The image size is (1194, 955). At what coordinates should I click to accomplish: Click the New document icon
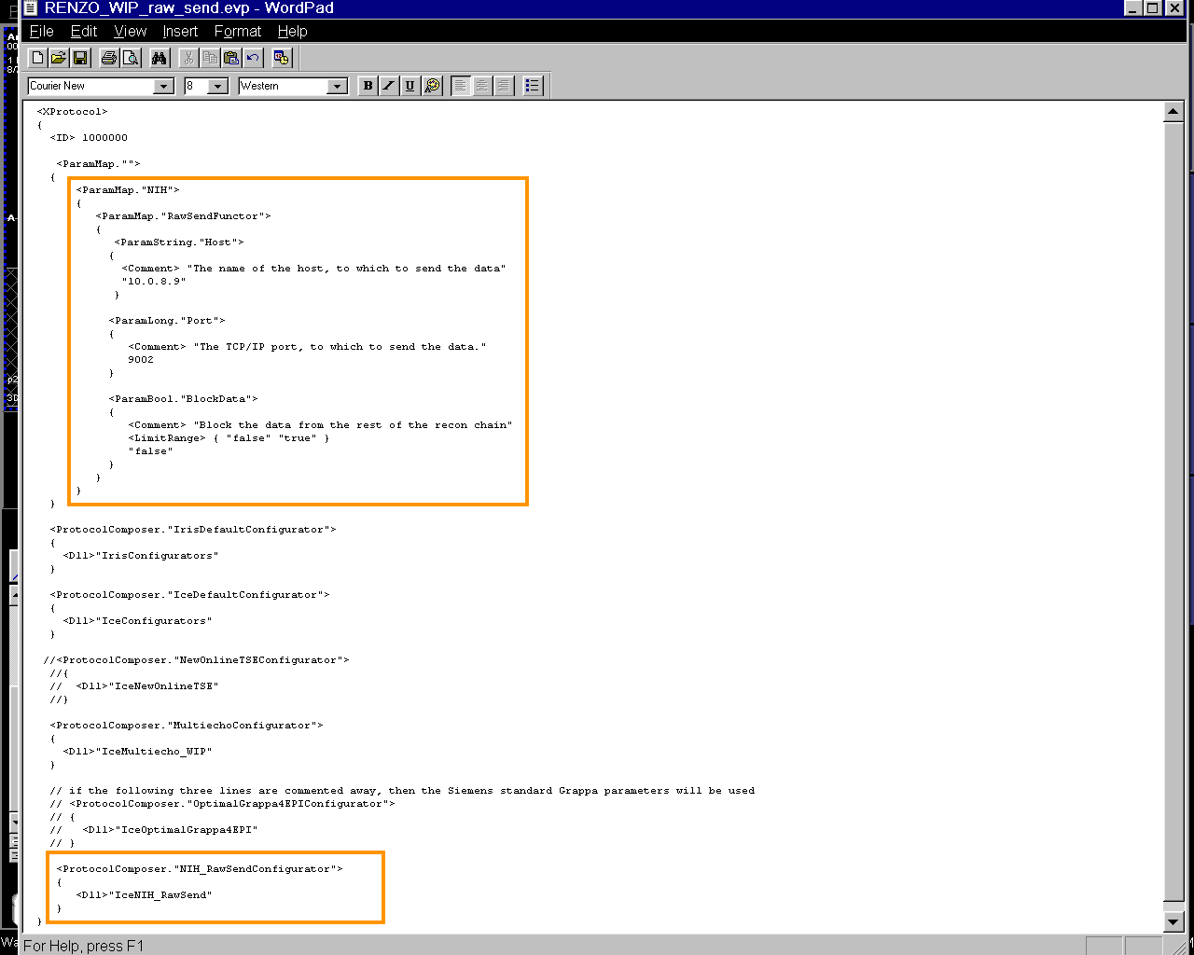37,58
